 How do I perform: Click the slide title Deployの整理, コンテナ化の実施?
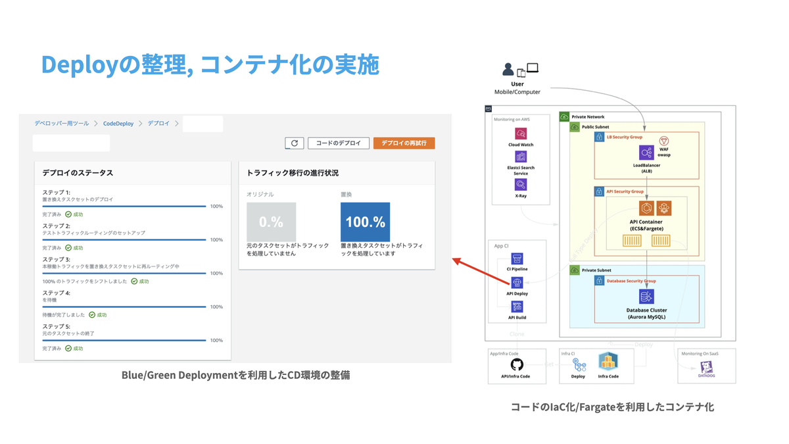pos(210,64)
